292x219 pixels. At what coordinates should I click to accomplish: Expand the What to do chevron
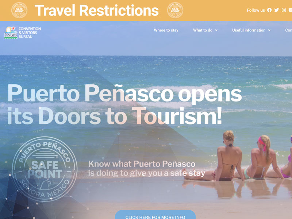coord(216,30)
